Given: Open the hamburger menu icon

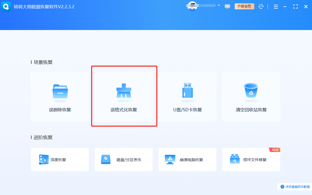Looking at the screenshot, I should click(x=276, y=7).
